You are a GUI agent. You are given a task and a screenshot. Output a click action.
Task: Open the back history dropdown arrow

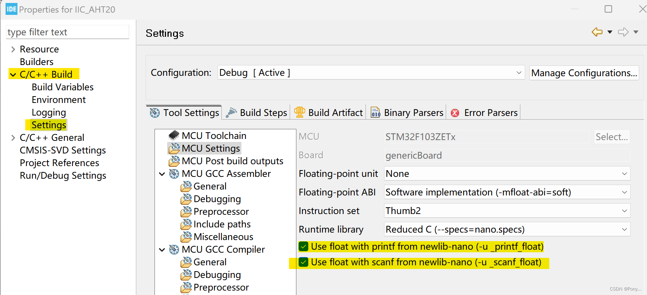pyautogui.click(x=610, y=32)
